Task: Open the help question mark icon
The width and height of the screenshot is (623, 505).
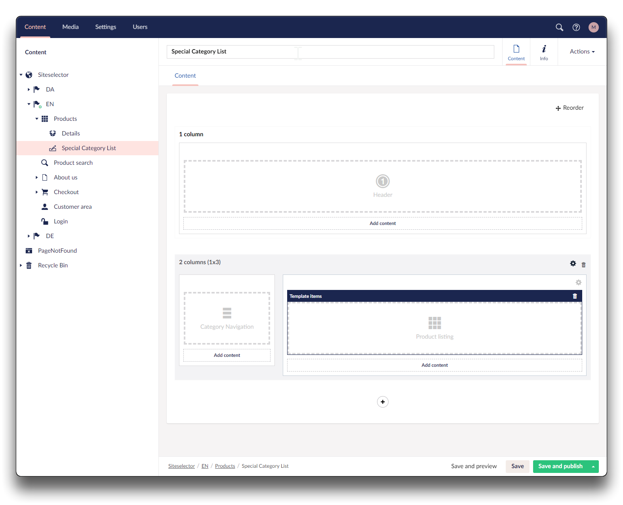Action: pos(576,27)
